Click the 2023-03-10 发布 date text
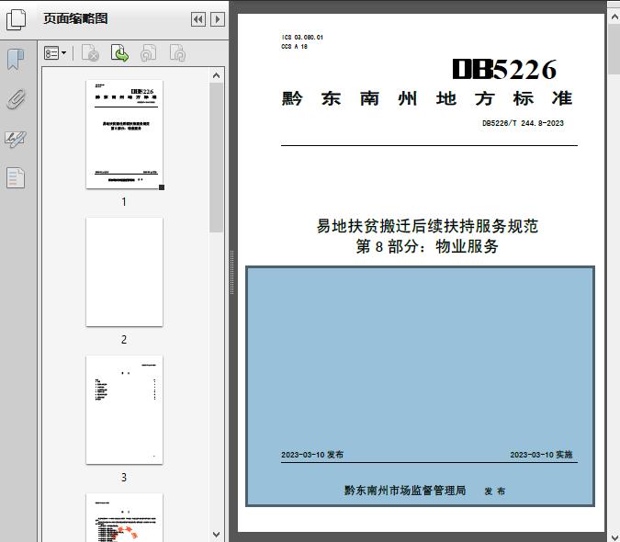The width and height of the screenshot is (620, 542). [312, 455]
